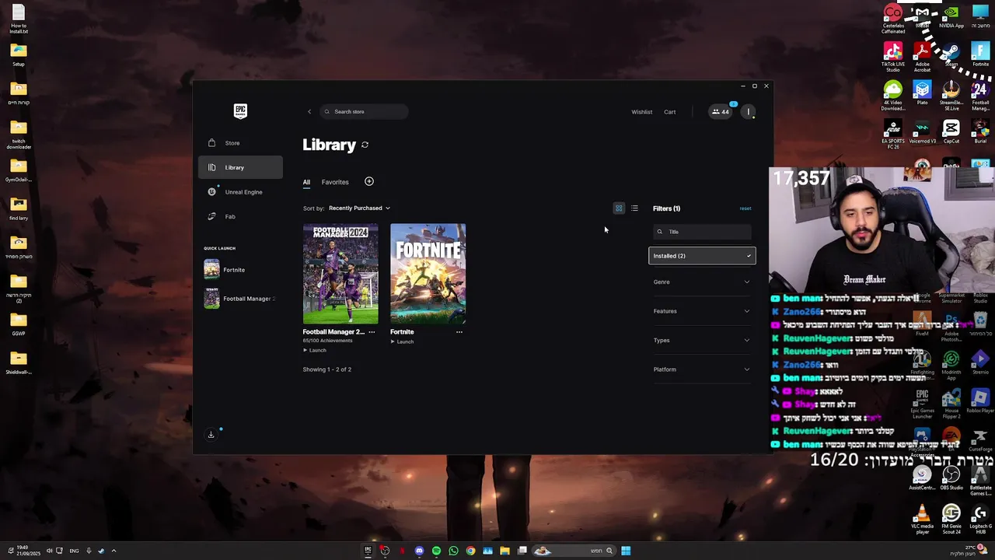995x560 pixels.
Task: Go back using the back arrow
Action: (309, 112)
